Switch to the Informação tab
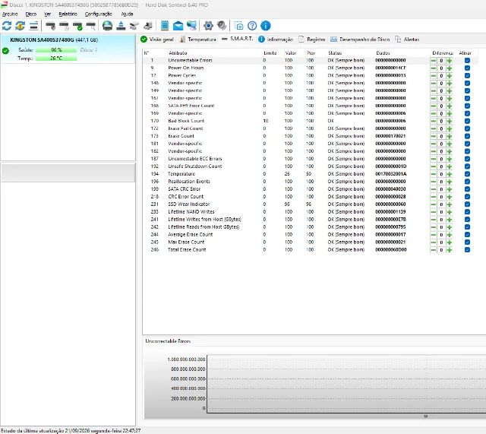 coord(276,40)
